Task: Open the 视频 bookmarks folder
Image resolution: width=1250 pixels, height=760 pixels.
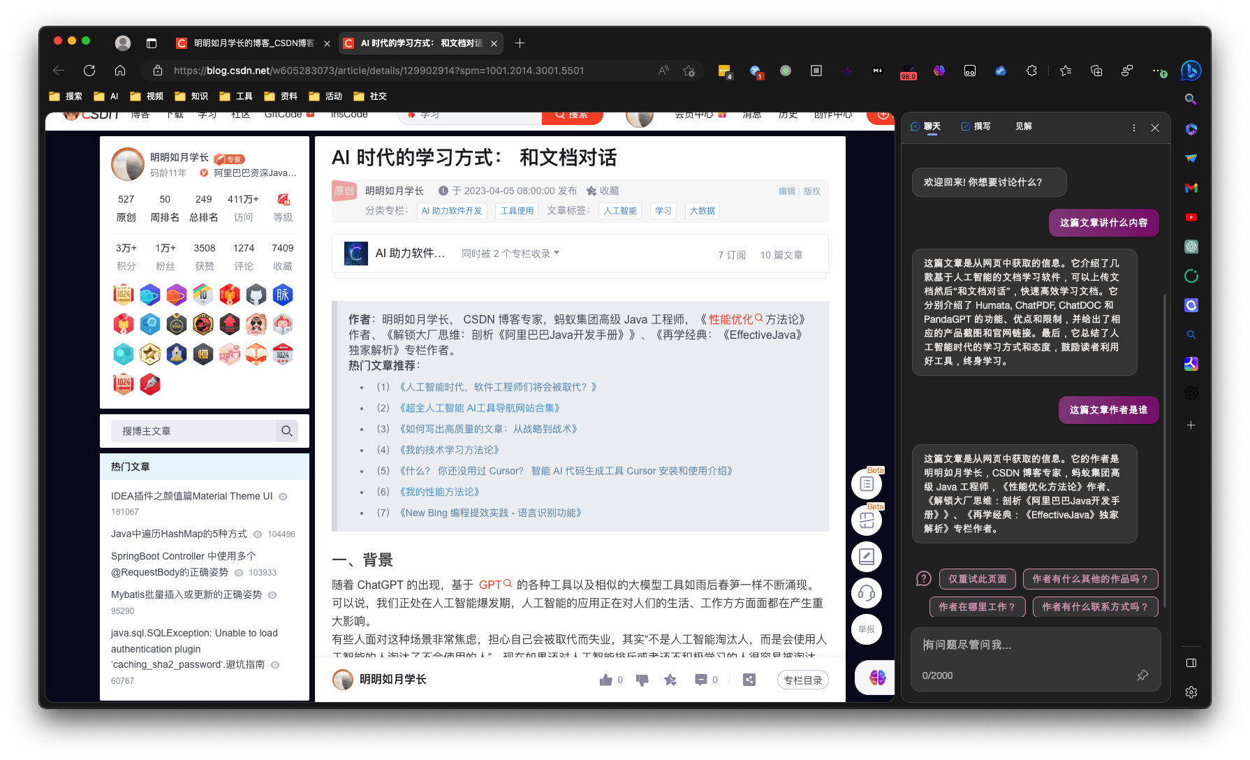Action: click(147, 96)
